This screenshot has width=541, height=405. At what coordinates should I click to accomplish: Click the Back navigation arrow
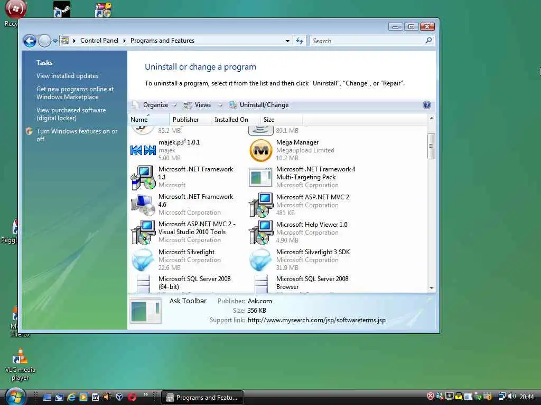[30, 41]
